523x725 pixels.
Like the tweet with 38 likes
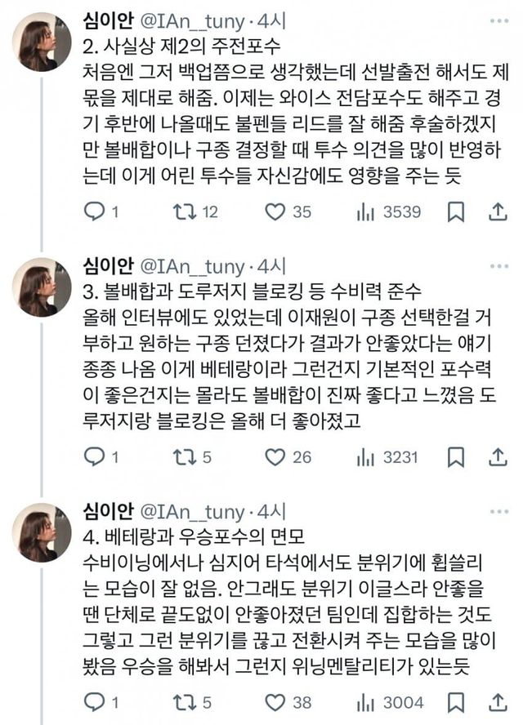pyautogui.click(x=275, y=702)
